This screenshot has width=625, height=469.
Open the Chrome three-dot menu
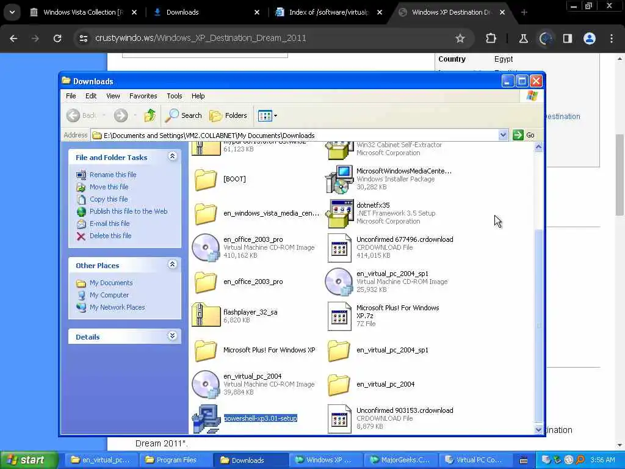coord(612,38)
